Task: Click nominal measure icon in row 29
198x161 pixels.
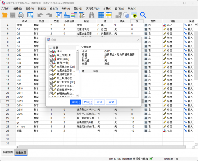Action: [165, 131]
